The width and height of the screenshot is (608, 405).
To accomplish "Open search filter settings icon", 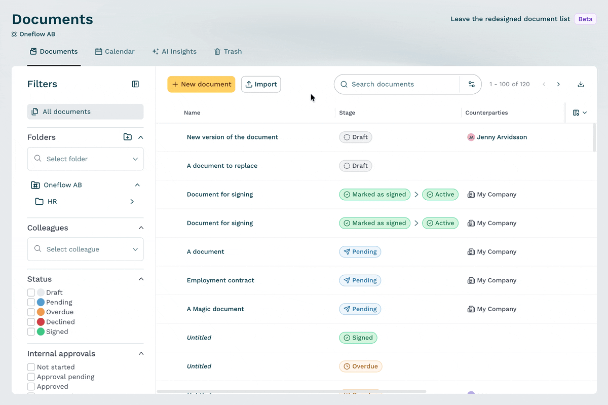I will [x=471, y=84].
